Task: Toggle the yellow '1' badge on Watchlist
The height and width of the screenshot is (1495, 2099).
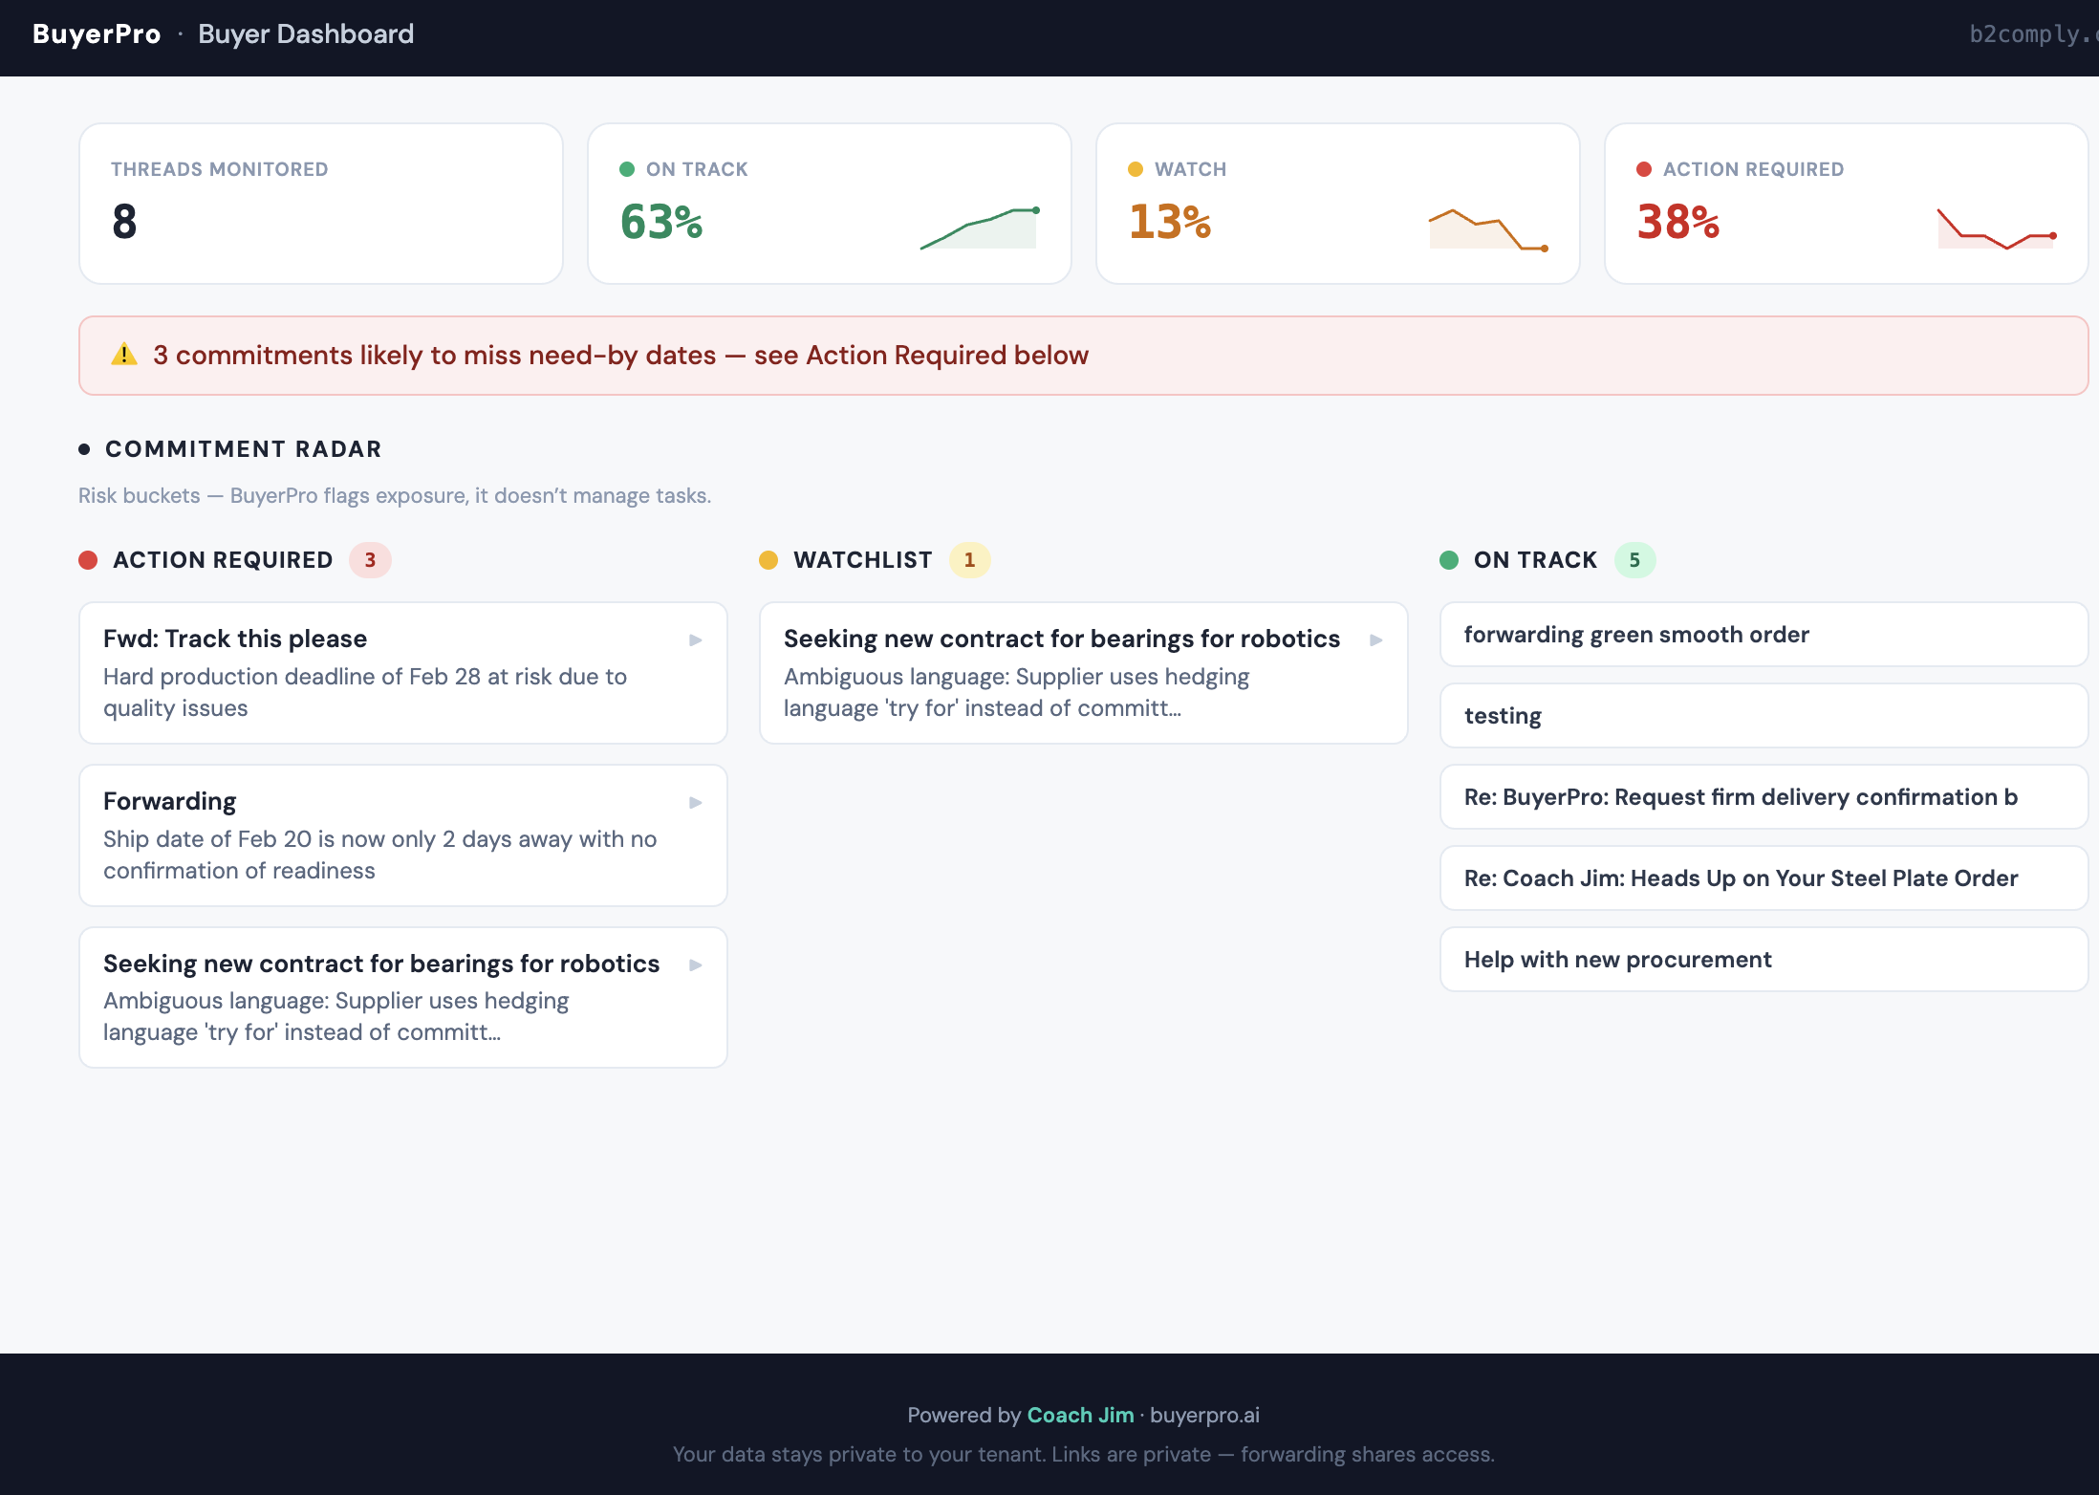Action: pyautogui.click(x=970, y=560)
